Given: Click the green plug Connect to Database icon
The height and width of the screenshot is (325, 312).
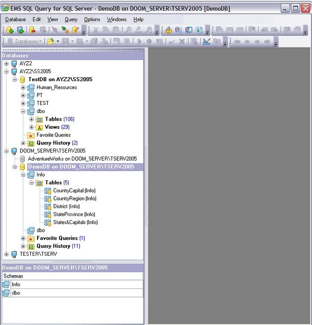Looking at the screenshot, I should pyautogui.click(x=65, y=30).
